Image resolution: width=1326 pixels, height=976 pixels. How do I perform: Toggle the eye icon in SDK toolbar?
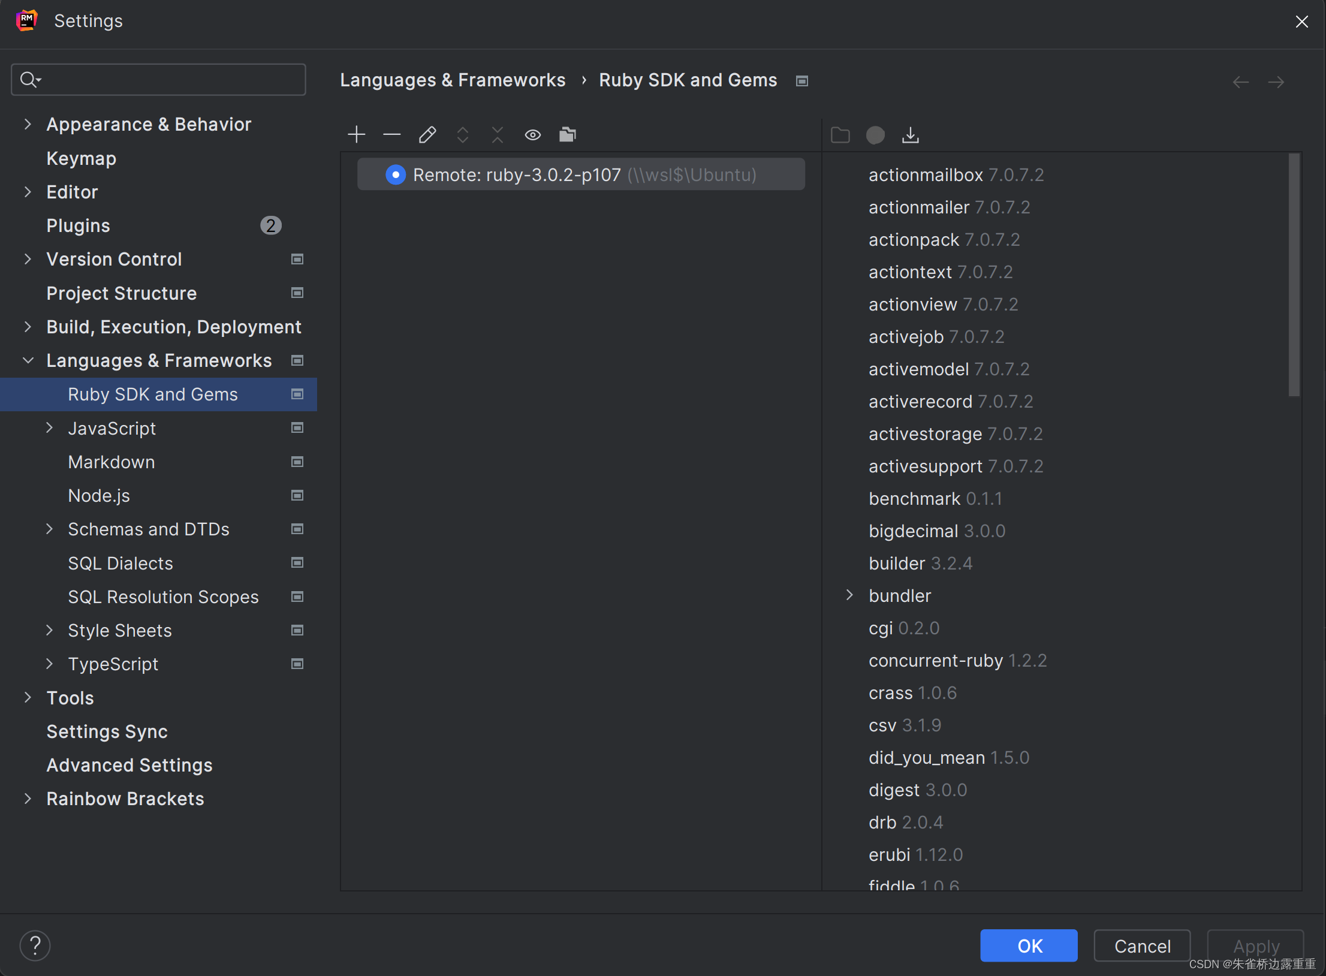point(532,135)
